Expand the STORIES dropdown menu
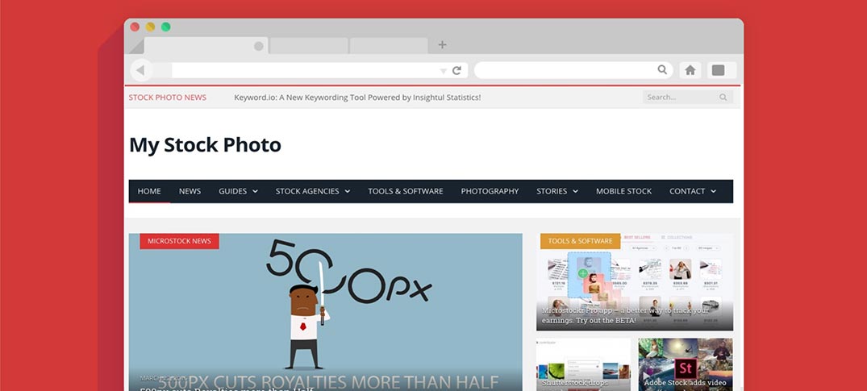Viewport: 867px width, 391px height. coord(557,191)
